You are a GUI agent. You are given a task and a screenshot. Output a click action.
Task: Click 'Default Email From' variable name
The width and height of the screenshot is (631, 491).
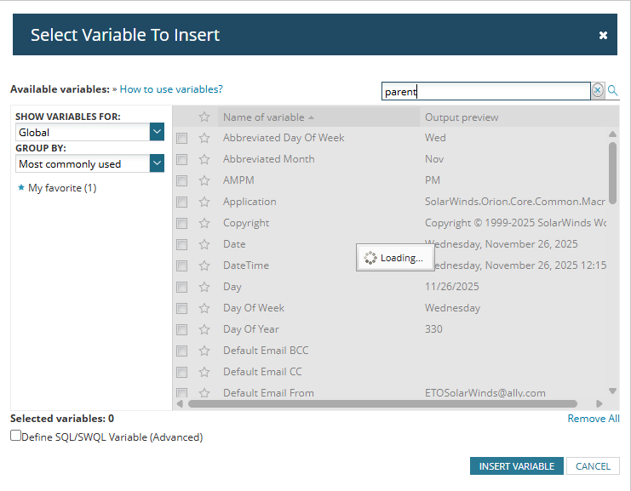tap(268, 393)
